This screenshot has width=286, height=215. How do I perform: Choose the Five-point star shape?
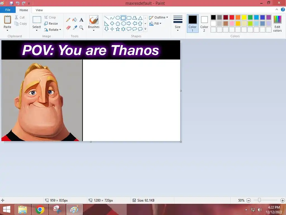pos(118,29)
